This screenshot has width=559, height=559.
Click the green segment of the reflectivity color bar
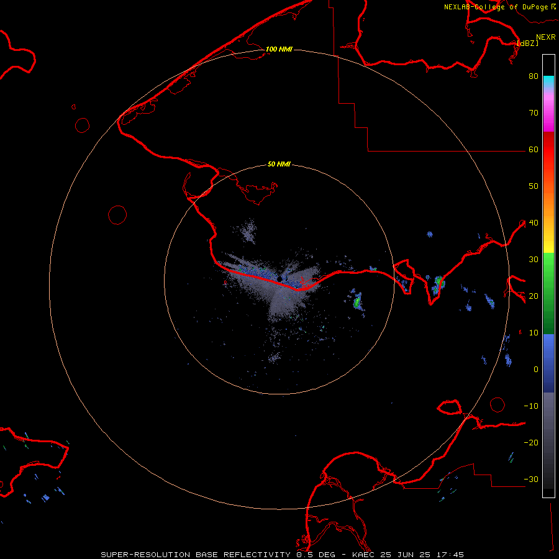click(548, 293)
